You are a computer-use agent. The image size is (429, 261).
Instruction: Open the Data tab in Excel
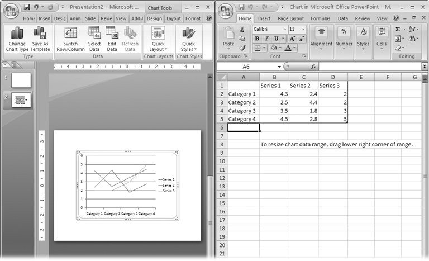click(x=342, y=18)
